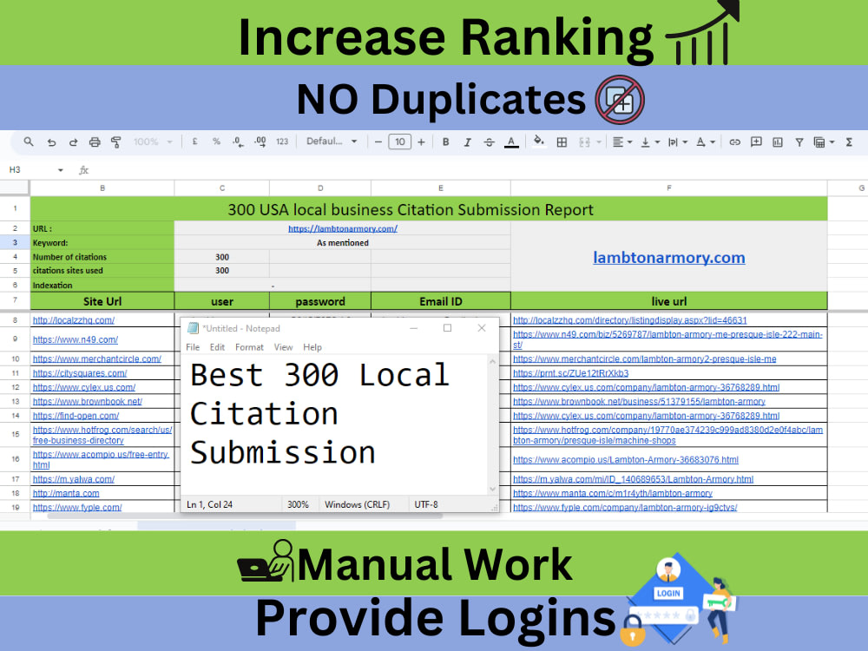The width and height of the screenshot is (868, 651).
Task: Increase font size with plus button
Action: click(x=421, y=142)
